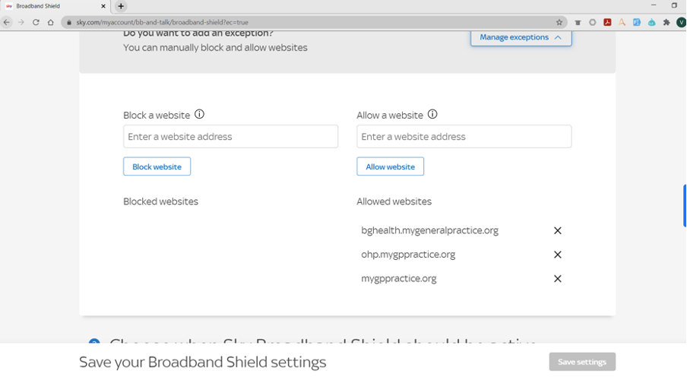The height and width of the screenshot is (377, 687).
Task: Collapse the Manage exceptions section
Action: [x=521, y=37]
